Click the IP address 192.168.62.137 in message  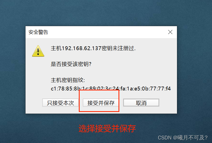82,48
